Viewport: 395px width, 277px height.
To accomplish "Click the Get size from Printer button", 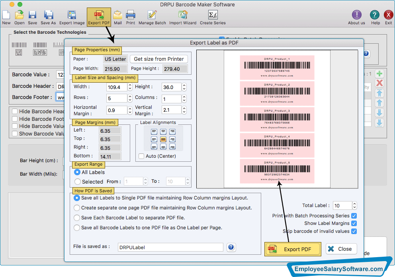I will [x=158, y=59].
